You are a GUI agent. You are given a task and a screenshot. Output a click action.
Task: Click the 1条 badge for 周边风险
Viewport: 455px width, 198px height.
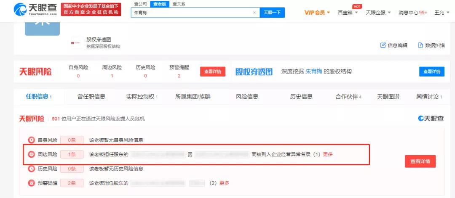[x=72, y=155]
